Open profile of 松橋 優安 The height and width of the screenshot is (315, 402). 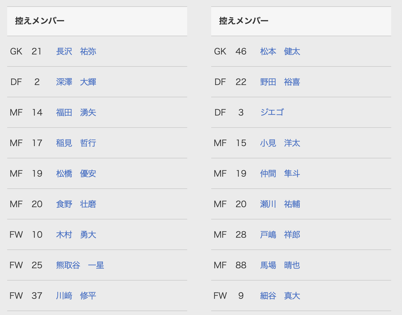[x=76, y=174]
